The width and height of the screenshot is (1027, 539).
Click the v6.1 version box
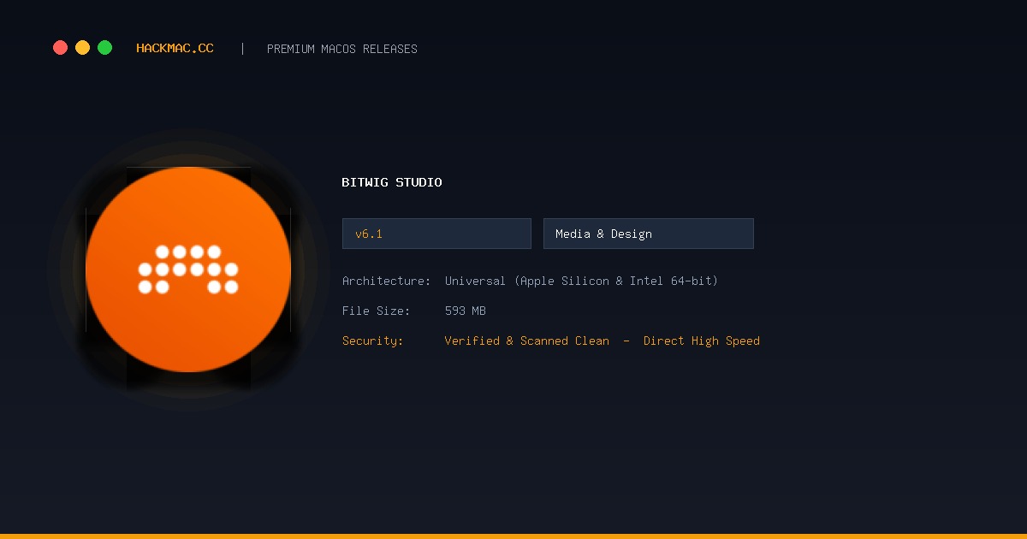436,234
